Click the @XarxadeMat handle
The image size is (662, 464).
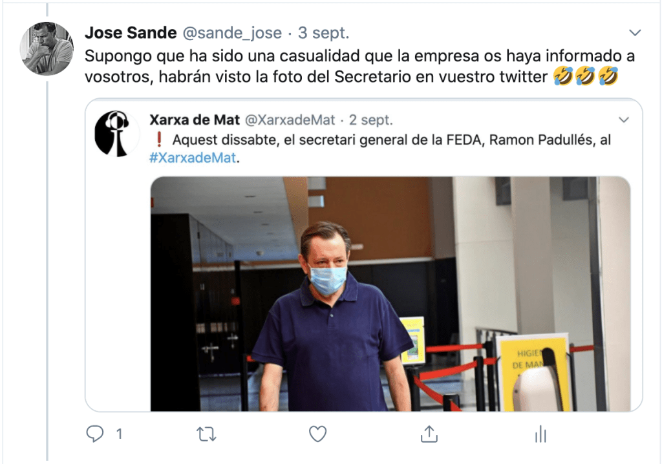[x=290, y=120]
